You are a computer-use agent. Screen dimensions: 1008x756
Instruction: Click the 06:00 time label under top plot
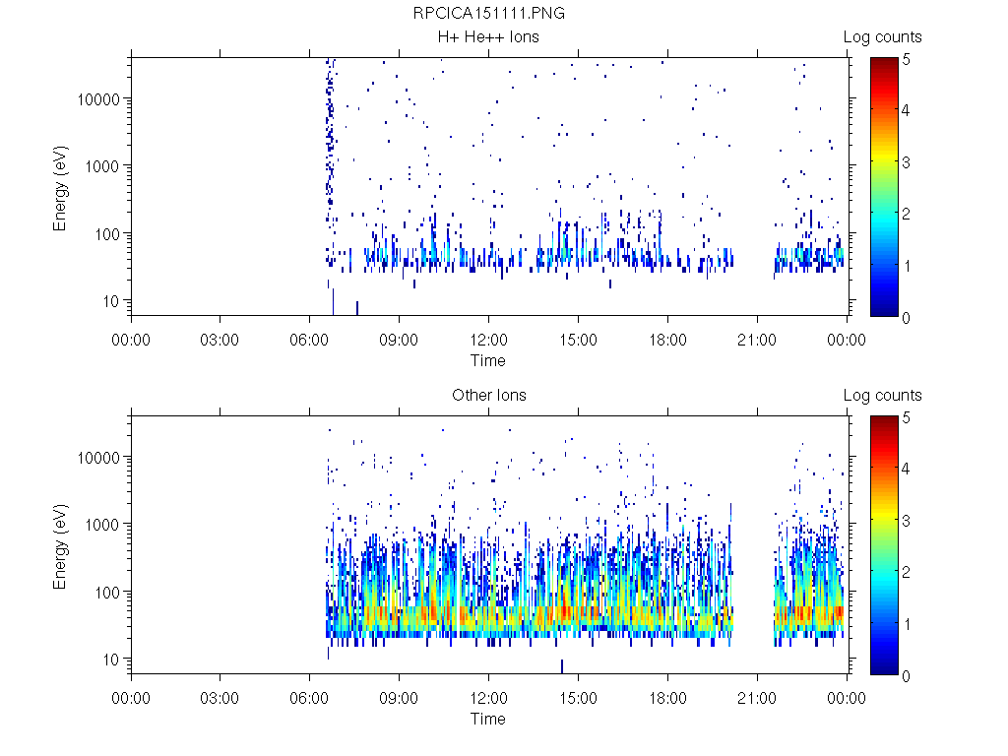pyautogui.click(x=309, y=340)
